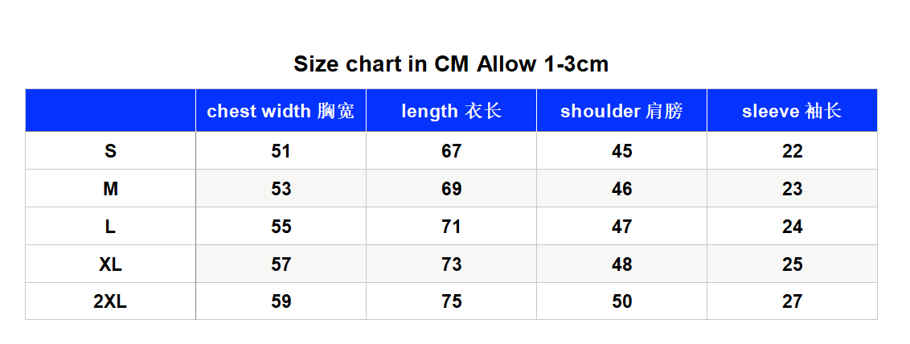Select the size M row label
910x344 pixels.
point(110,189)
